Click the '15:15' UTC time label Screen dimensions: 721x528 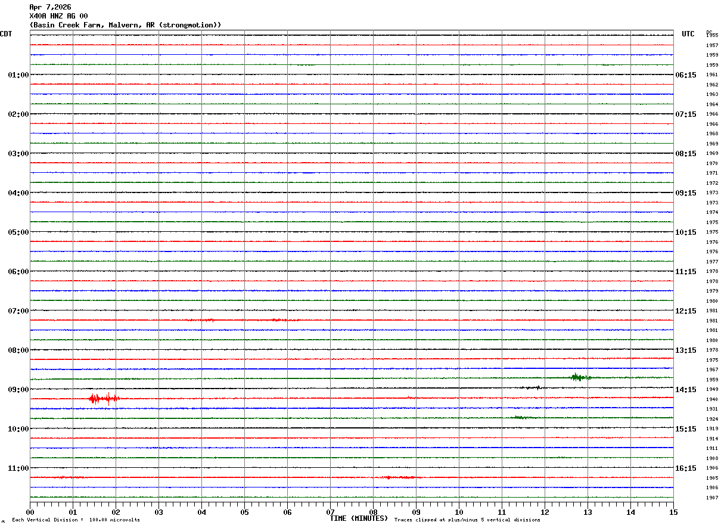coord(685,429)
